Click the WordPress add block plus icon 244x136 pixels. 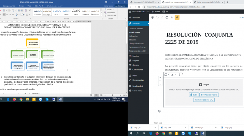pyautogui.click(x=152, y=17)
